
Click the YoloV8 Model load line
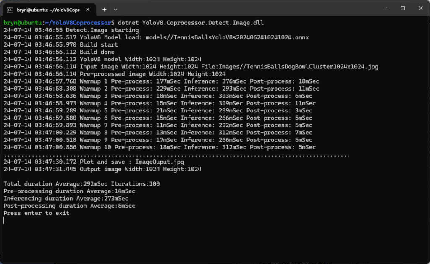point(156,37)
